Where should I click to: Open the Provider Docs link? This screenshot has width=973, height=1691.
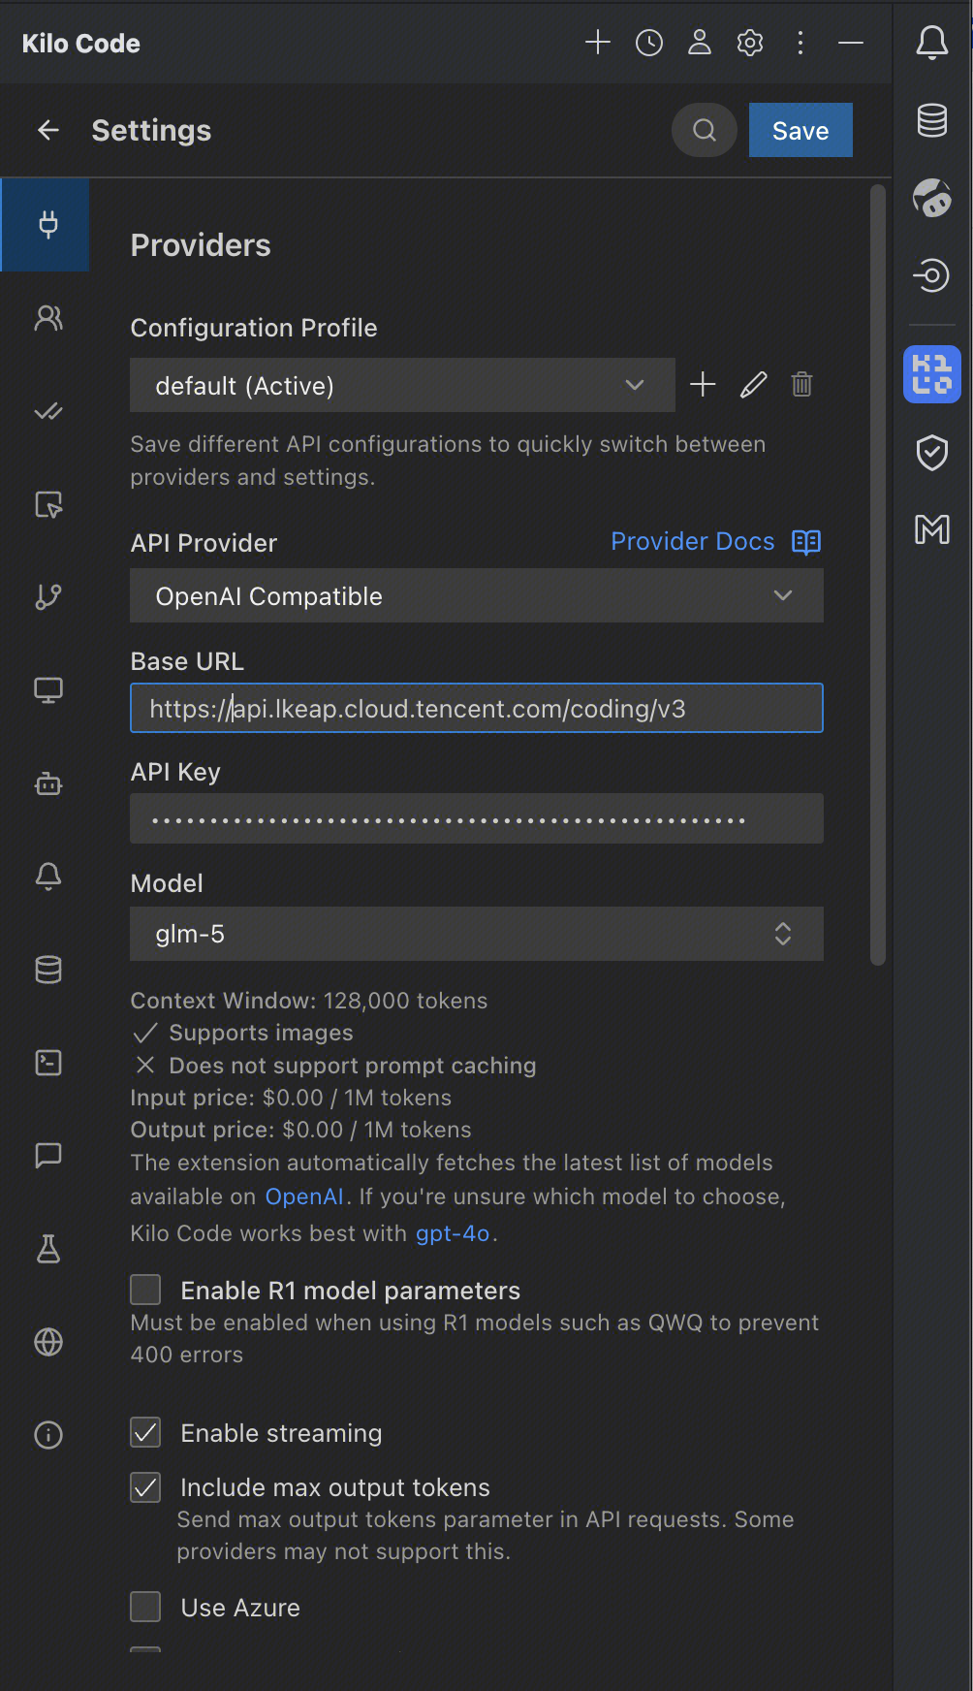point(693,541)
